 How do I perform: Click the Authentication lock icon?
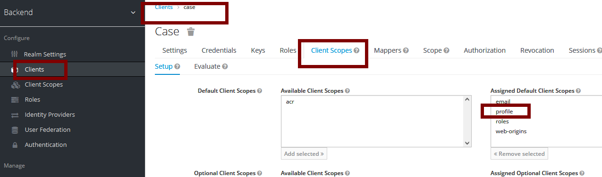[15, 145]
